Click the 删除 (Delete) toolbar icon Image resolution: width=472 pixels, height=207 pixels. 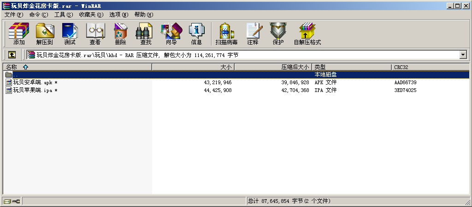coord(120,34)
